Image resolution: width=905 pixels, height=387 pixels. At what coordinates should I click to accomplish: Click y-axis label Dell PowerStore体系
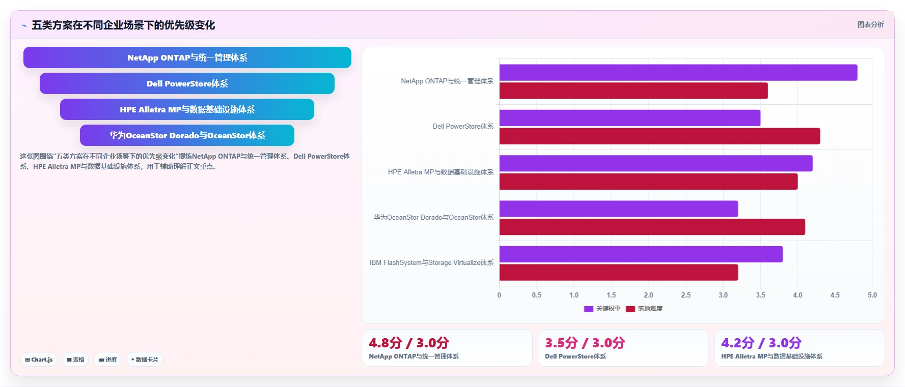(x=463, y=126)
